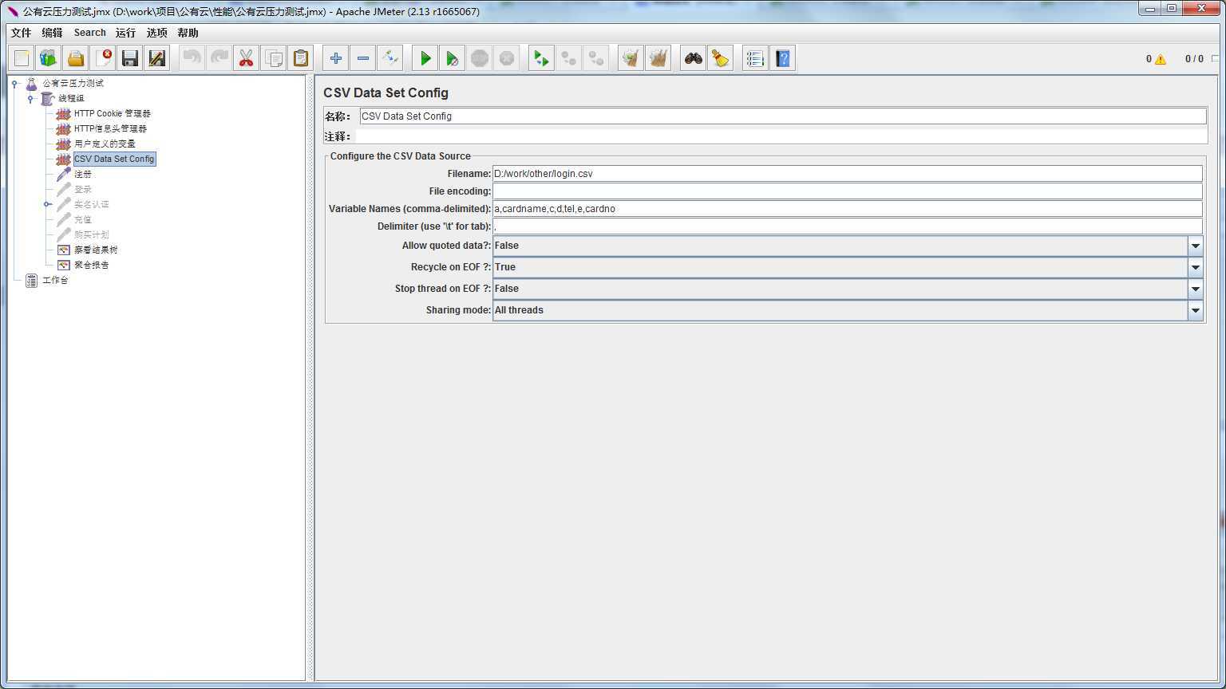Viewport: 1226px width, 689px height.
Task: Select HTTP信息头管理器 in tree
Action: point(110,128)
